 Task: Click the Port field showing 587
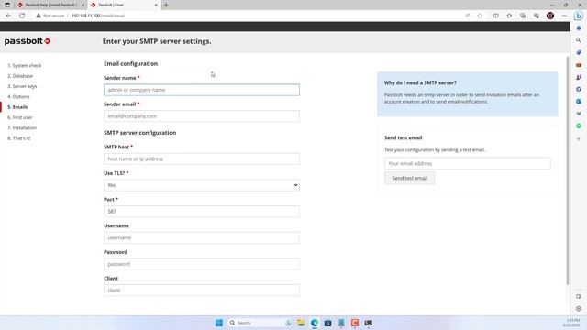(202, 212)
